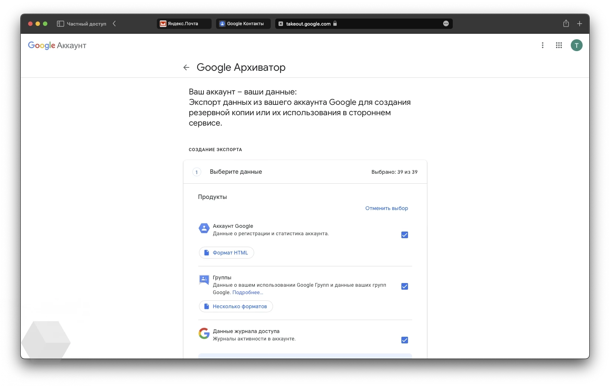Click the Яндекс.Почта tab favicon

coord(163,24)
